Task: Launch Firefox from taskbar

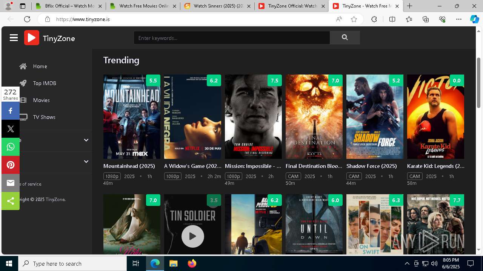Action: click(192, 263)
